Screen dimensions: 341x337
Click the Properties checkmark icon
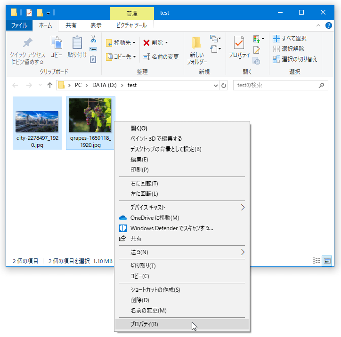pos(239,42)
